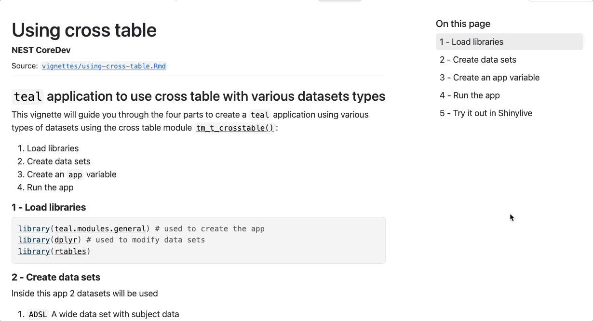Viewport: 593px width, 321px height.
Task: Click the 'On this page' sidebar heading
Action: click(x=463, y=24)
